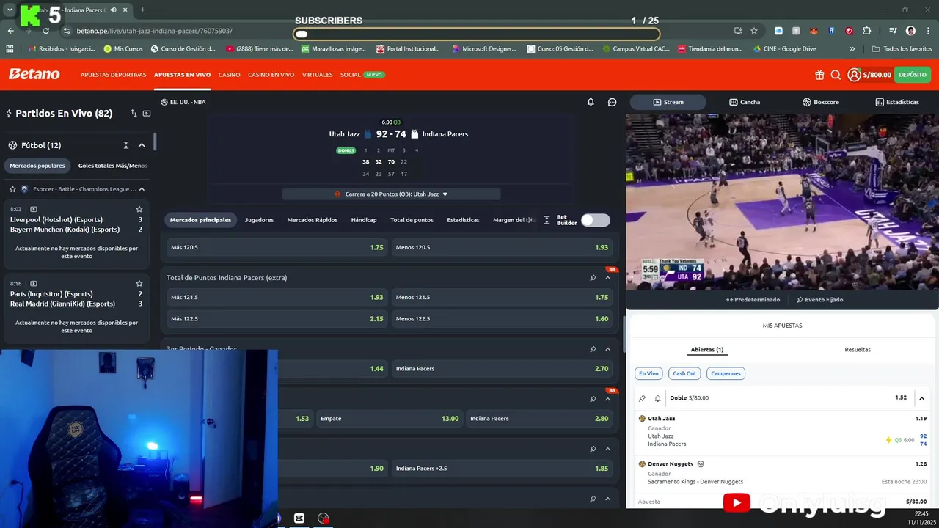939x528 pixels.
Task: Click the browser address bar URL
Action: coord(154,31)
